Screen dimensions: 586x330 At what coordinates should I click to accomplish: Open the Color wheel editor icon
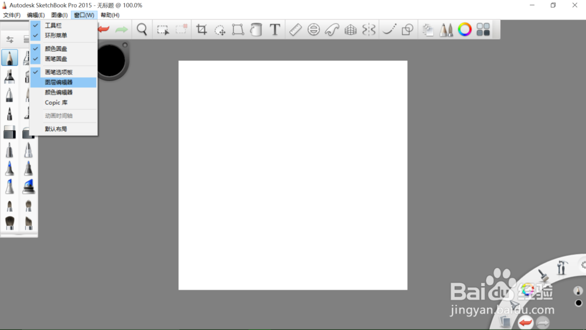tap(465, 29)
